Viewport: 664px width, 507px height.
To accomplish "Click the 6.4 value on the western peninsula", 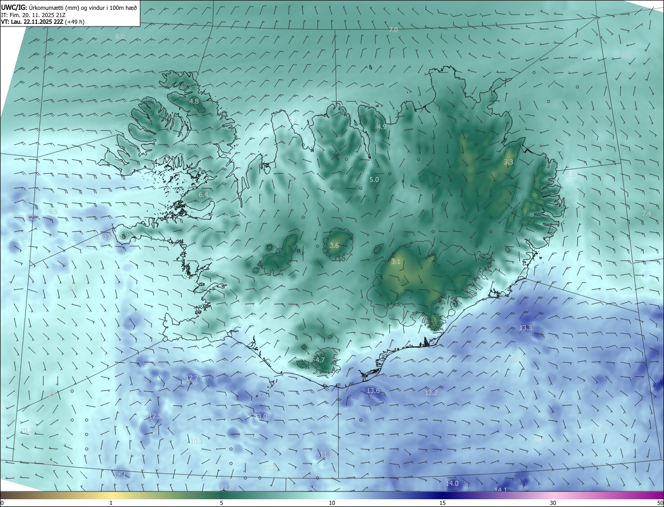I will (203, 194).
